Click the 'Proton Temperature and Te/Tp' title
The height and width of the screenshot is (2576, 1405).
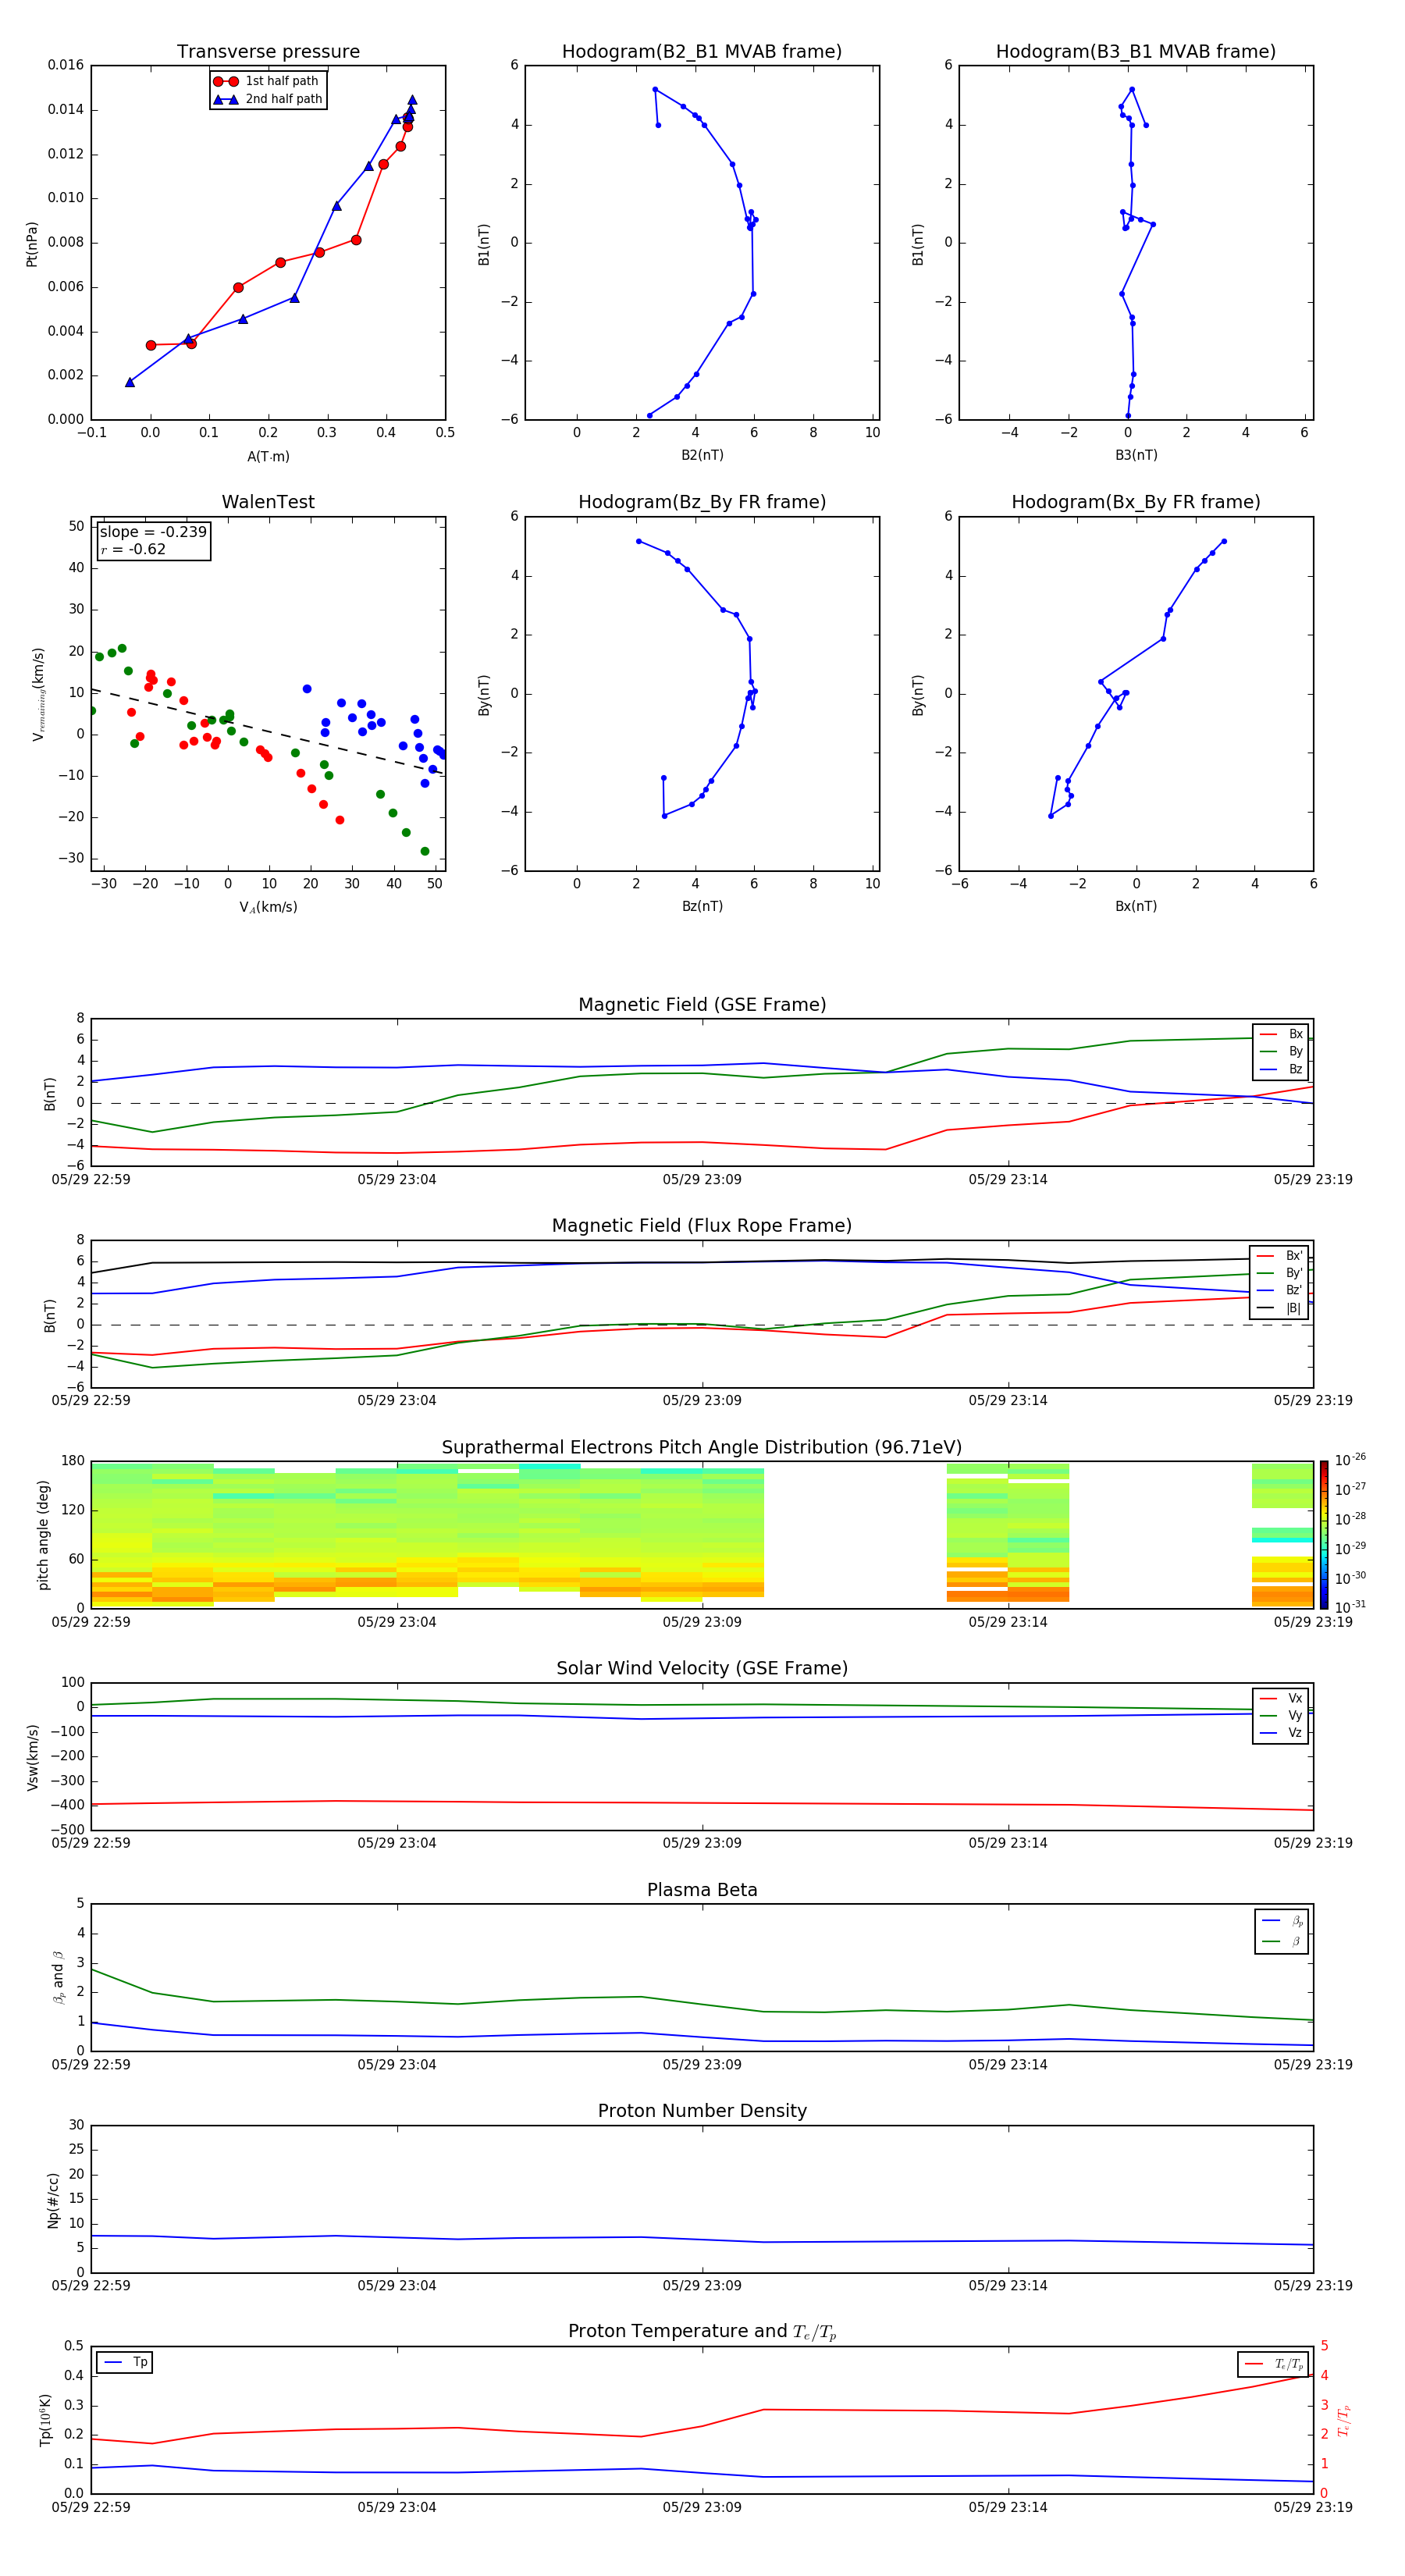click(x=702, y=2332)
